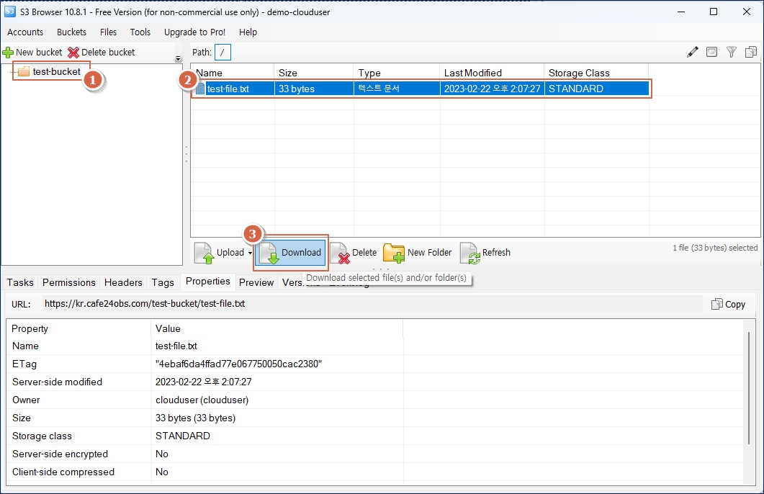Select test-bucket in the tree
The width and height of the screenshot is (764, 494).
56,71
